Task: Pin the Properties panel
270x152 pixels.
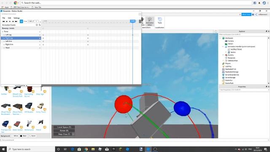Action: click(266, 87)
